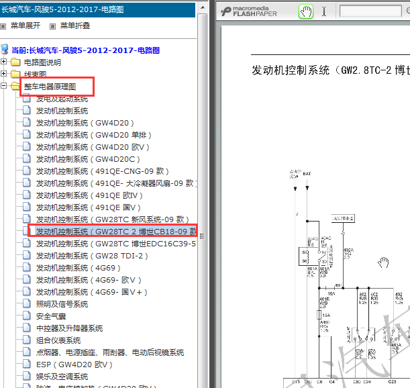Open 发动机控制系统（491QE- 大冷凝器风扇-09 款）document
Image resolution: width=410 pixels, height=388 pixels.
click(x=116, y=183)
